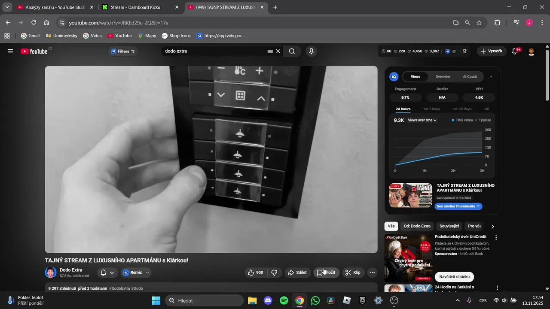Select the Související chip

pos(449,226)
